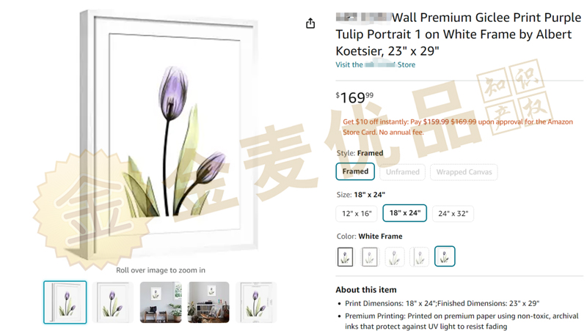The width and height of the screenshot is (587, 331).
Task: Choose the selected White Frame swatch
Action: coord(445,256)
